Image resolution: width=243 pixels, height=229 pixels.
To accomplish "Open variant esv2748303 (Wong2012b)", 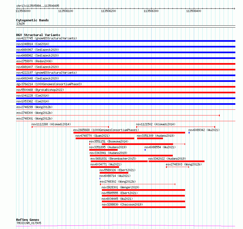I will (x=184, y=164).
